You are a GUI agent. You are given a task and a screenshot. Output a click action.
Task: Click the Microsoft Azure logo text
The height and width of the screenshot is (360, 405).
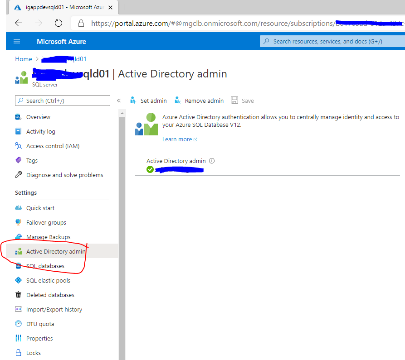(61, 42)
